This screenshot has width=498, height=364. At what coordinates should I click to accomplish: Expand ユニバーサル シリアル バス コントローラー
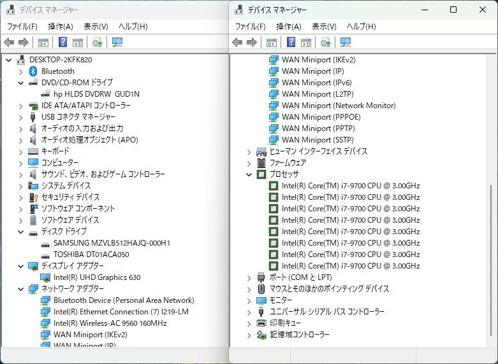coord(249,312)
